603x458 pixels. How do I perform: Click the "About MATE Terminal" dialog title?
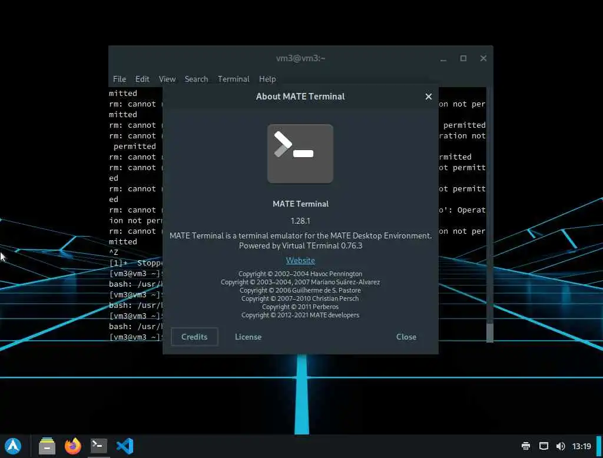point(300,97)
